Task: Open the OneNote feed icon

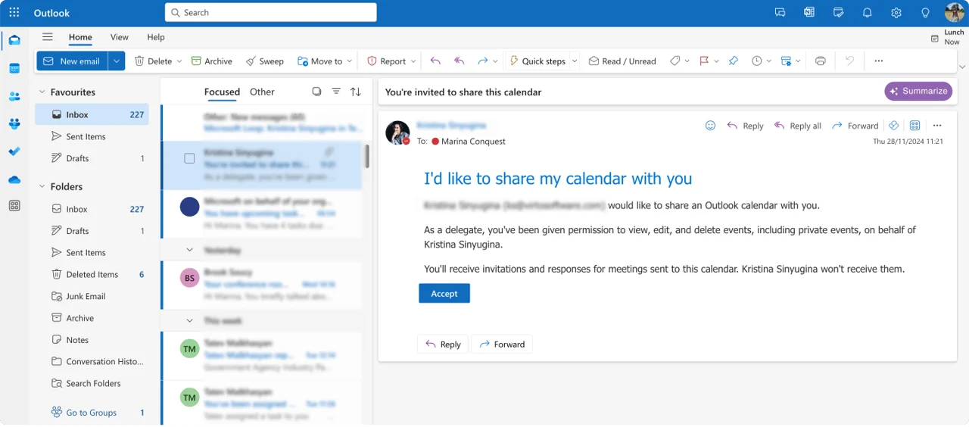Action: point(809,13)
